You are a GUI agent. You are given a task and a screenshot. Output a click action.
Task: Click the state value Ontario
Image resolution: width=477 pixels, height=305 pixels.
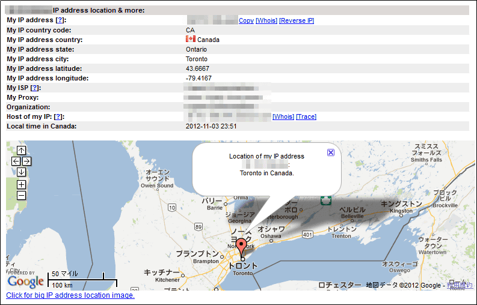[x=196, y=49]
